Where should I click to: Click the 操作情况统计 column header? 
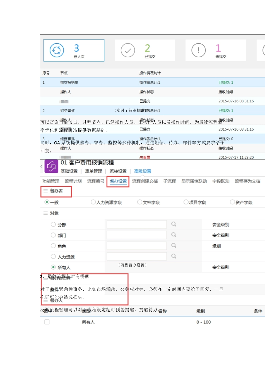[x=150, y=73]
